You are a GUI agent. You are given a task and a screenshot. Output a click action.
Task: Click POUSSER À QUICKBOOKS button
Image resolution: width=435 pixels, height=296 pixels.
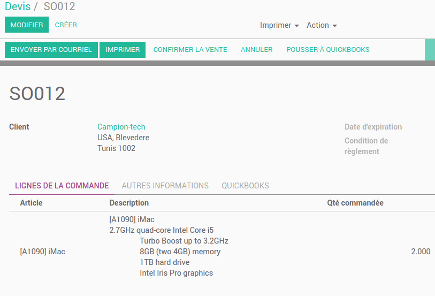coord(328,50)
